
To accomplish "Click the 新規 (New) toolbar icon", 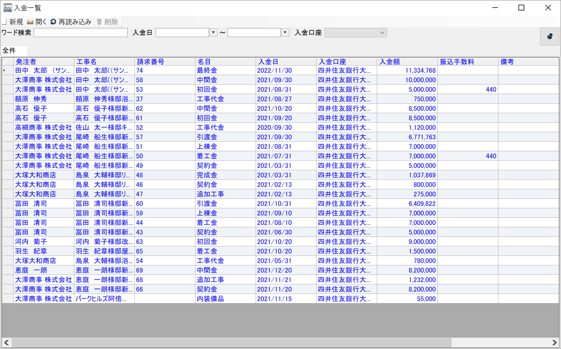I will [x=5, y=22].
